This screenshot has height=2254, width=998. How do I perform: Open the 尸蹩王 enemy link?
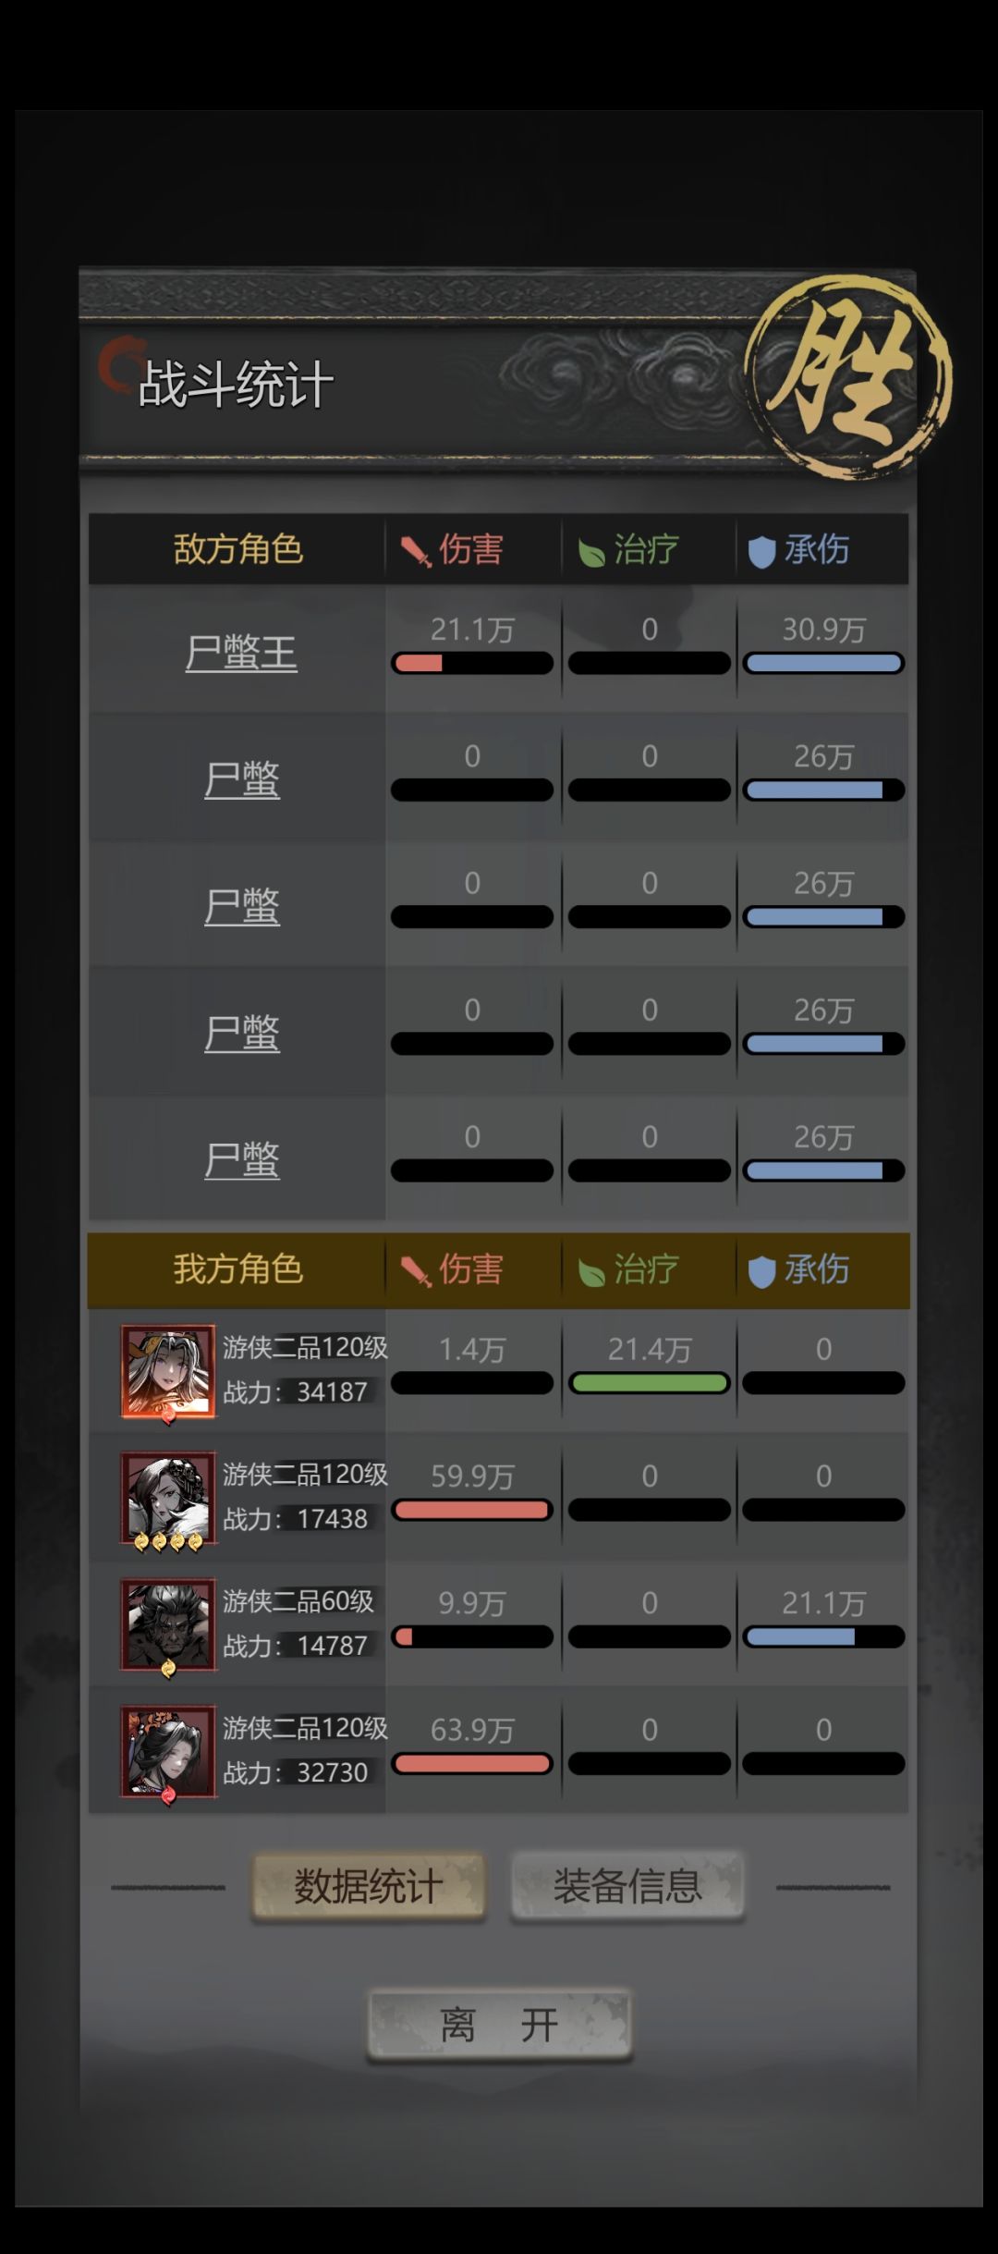[x=241, y=653]
